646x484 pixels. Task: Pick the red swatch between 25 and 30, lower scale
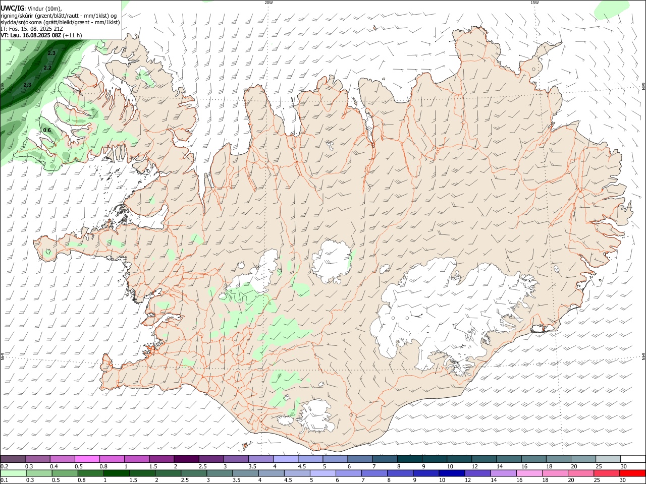click(x=608, y=473)
